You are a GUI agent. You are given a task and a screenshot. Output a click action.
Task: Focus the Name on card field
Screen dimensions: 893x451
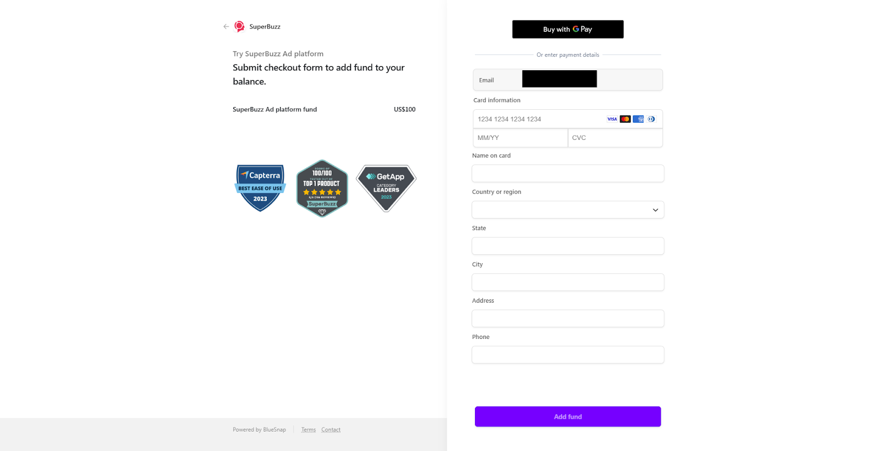tap(568, 173)
